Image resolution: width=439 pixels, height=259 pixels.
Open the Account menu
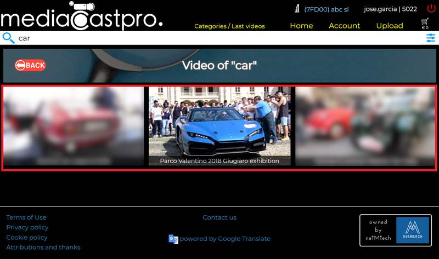[344, 26]
